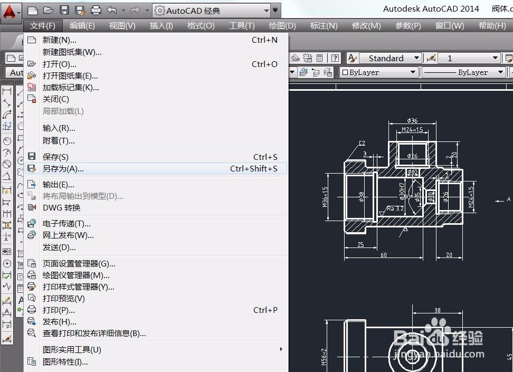Open the 标注(N) menu

tap(324, 26)
